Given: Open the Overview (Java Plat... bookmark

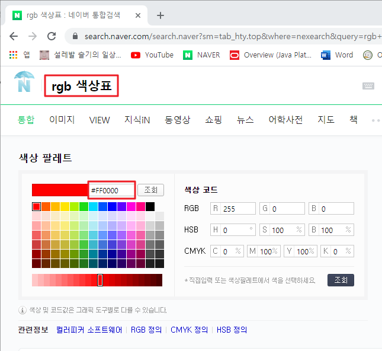Looking at the screenshot, I should (271, 55).
